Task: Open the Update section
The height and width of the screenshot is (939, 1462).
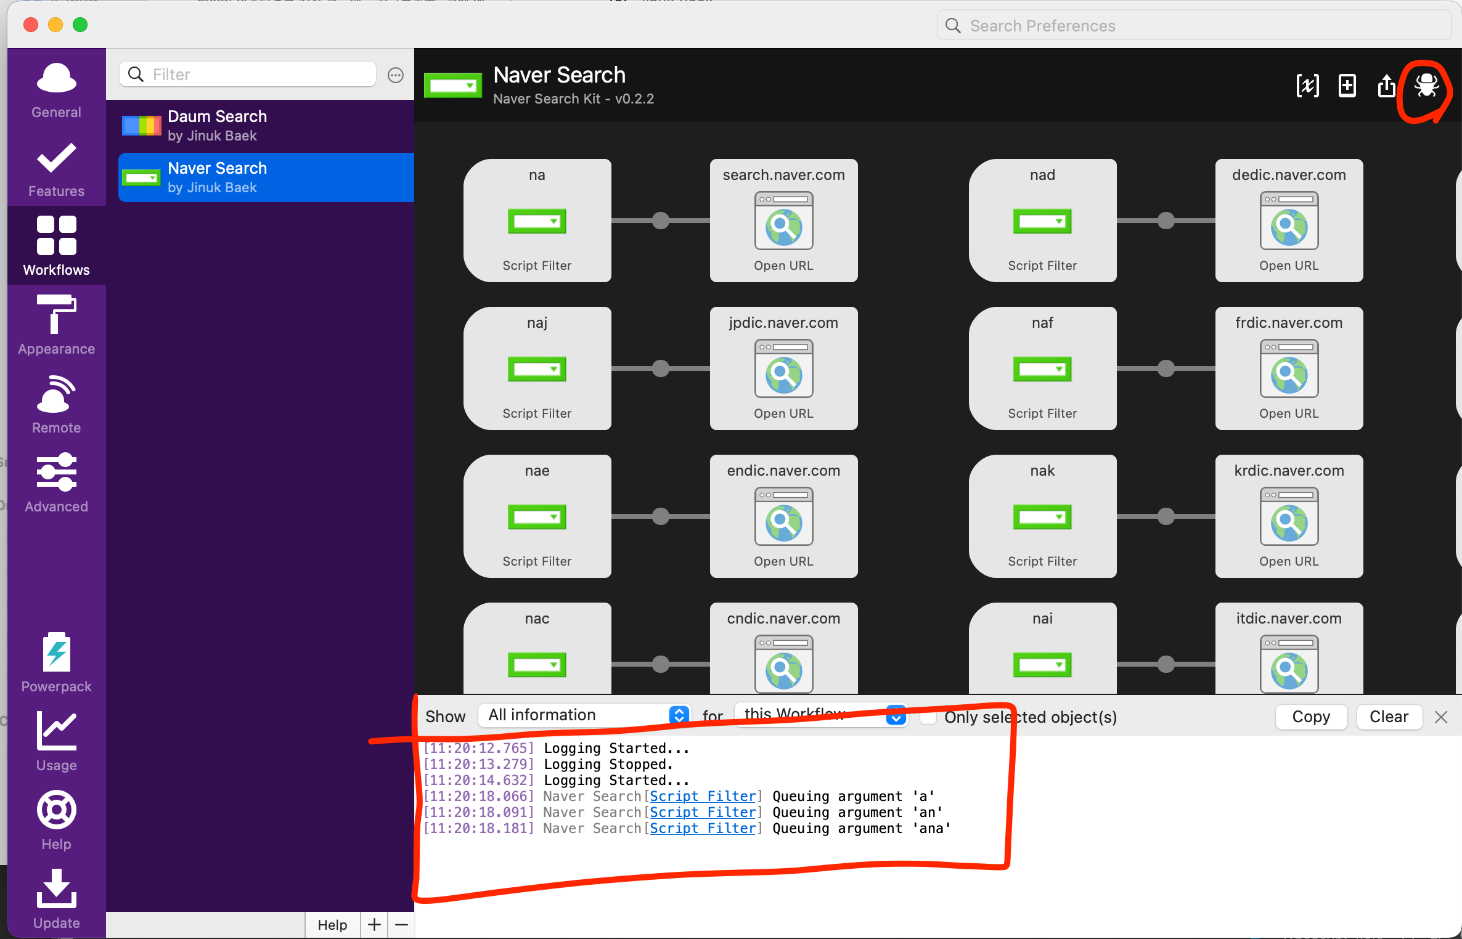Action: pyautogui.click(x=56, y=899)
